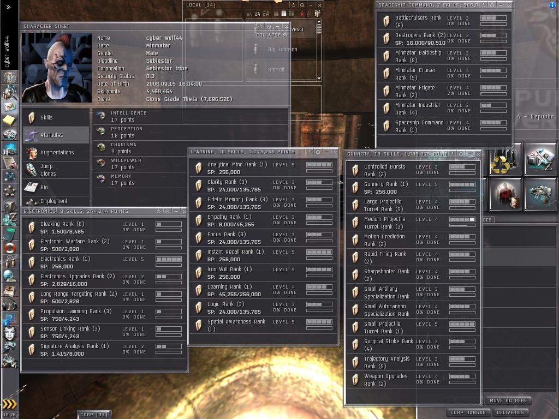
Task: Click the red lifesaver help icon
Action: pyautogui.click(x=10, y=248)
